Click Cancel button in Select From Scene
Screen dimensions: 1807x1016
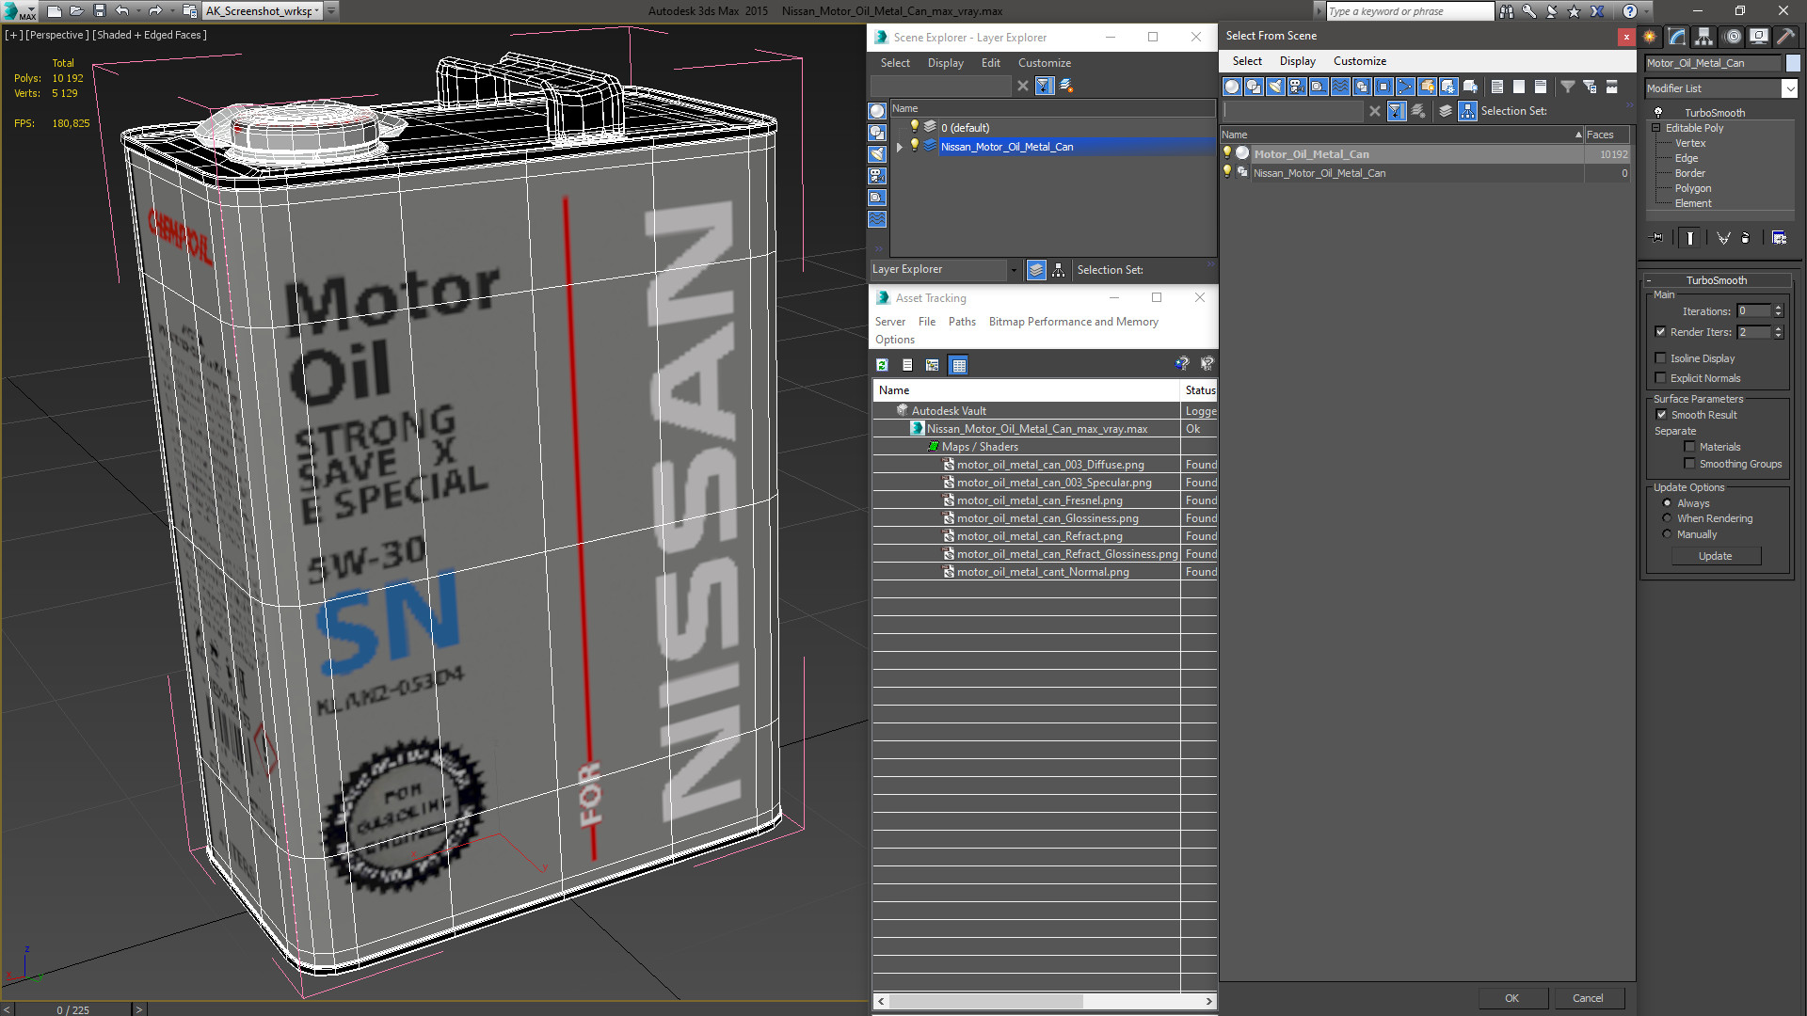point(1588,998)
